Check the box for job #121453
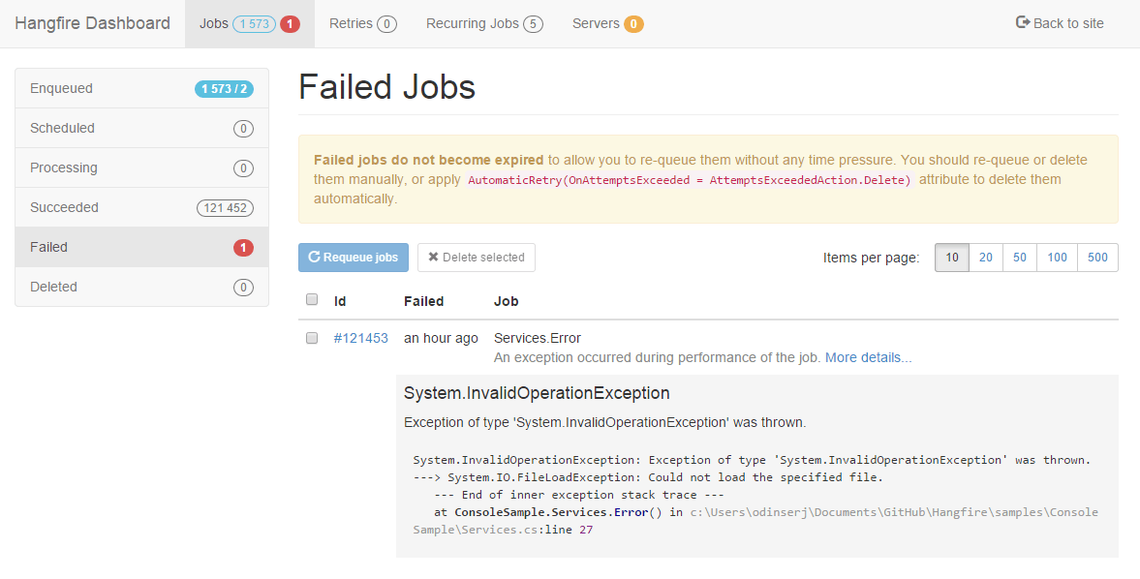This screenshot has height=579, width=1140. [312, 338]
